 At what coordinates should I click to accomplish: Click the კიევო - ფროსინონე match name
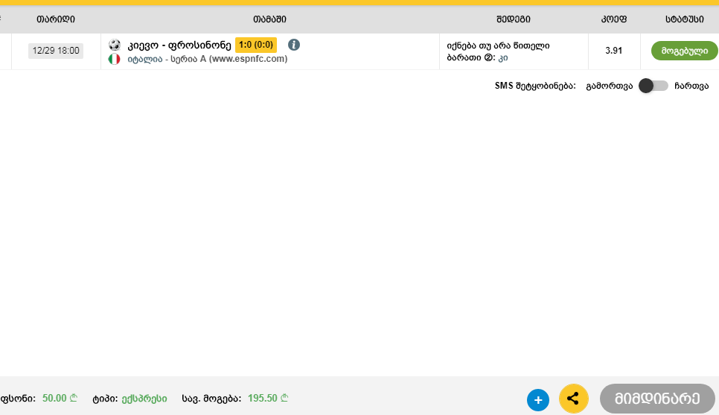pos(179,45)
